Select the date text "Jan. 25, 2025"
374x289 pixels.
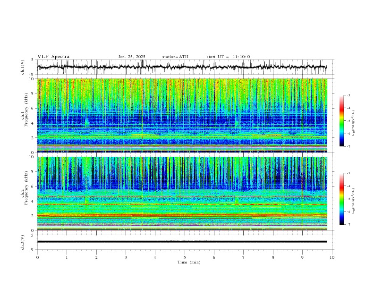point(132,57)
